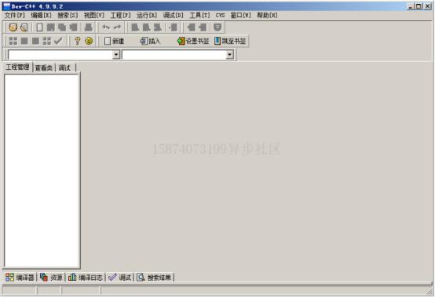
Task: Click the Search Again toolbar icon
Action: pyautogui.click(x=158, y=27)
